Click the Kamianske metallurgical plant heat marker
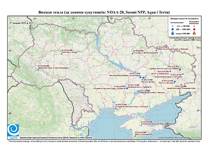Screen dimensions: 208x147 pos(140,77)
